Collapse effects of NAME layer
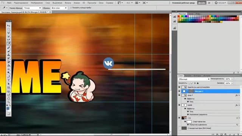This screenshot has width=242, height=136. click(239, 105)
